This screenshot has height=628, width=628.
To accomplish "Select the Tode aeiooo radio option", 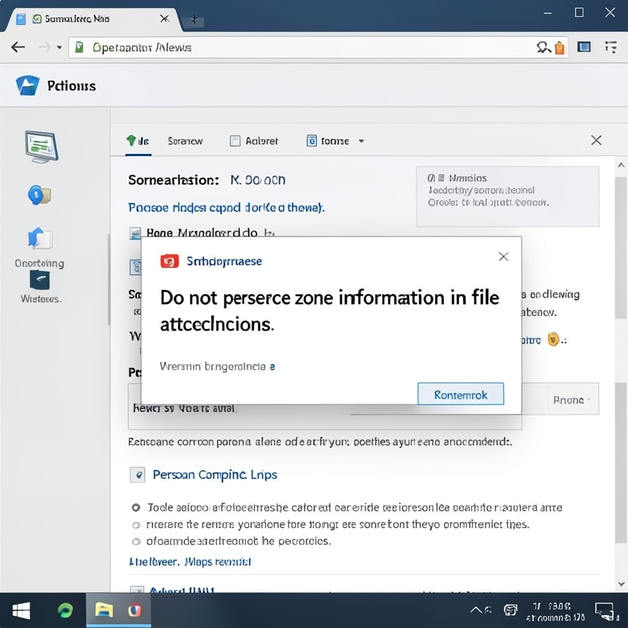I will point(136,507).
